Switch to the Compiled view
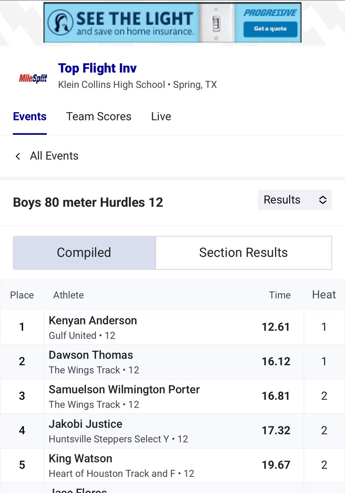The image size is (345, 493). [84, 252]
